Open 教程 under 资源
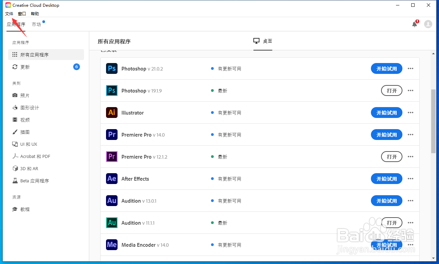 pos(46,209)
